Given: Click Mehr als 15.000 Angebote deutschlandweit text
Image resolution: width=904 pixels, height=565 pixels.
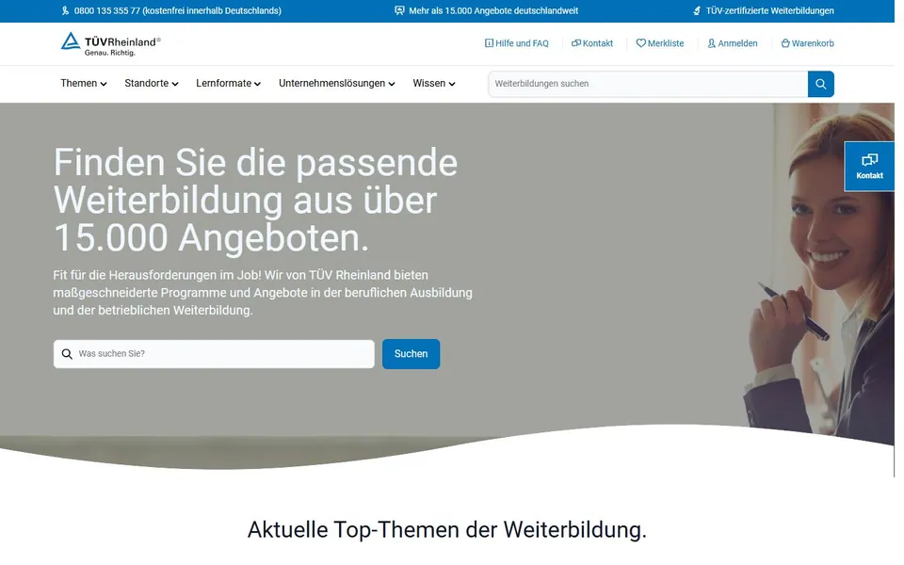Looking at the screenshot, I should (x=493, y=11).
